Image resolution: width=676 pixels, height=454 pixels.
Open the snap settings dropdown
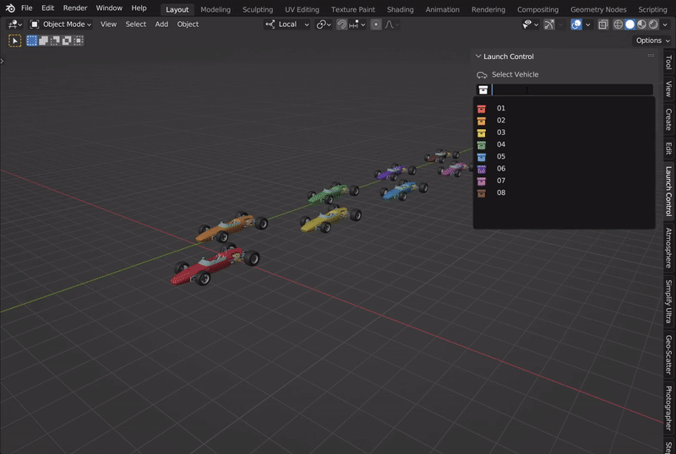click(357, 24)
